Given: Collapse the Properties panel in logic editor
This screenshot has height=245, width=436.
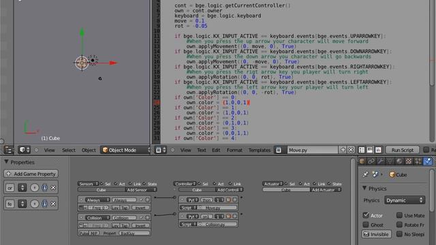Looking at the screenshot, I should click(6, 162).
